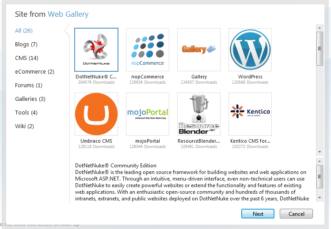This screenshot has height=229, width=331.
Task: Click the 'Kentico CMS for...' name label
Action: pyautogui.click(x=250, y=141)
